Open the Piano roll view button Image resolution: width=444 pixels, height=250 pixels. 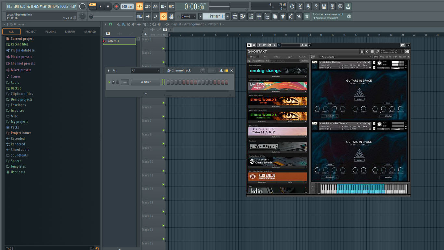point(243,16)
